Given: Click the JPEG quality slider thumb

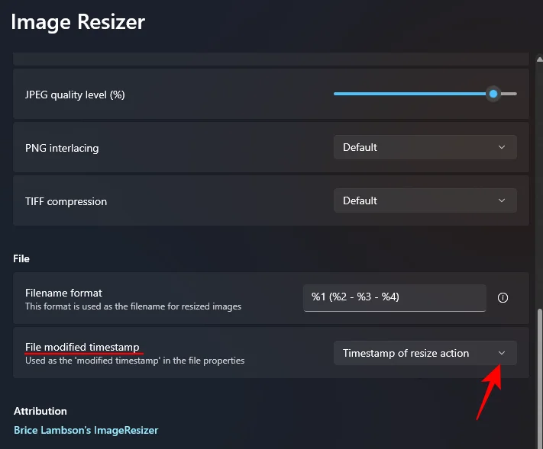Looking at the screenshot, I should pos(493,94).
